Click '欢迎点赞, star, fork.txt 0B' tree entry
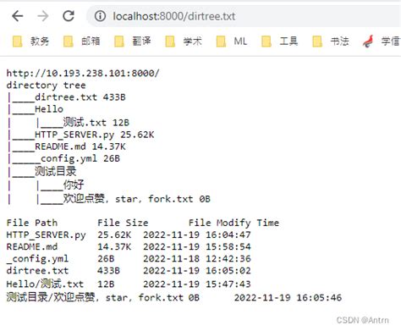This screenshot has width=401, height=331. 137,199
